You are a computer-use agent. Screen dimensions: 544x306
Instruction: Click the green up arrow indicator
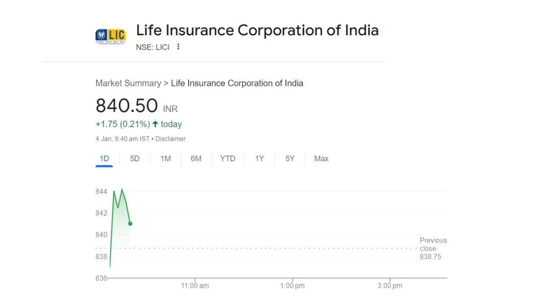tap(155, 124)
